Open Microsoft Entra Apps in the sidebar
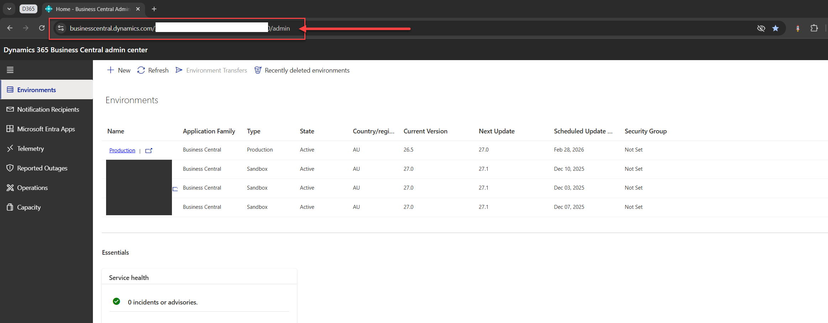 tap(47, 129)
